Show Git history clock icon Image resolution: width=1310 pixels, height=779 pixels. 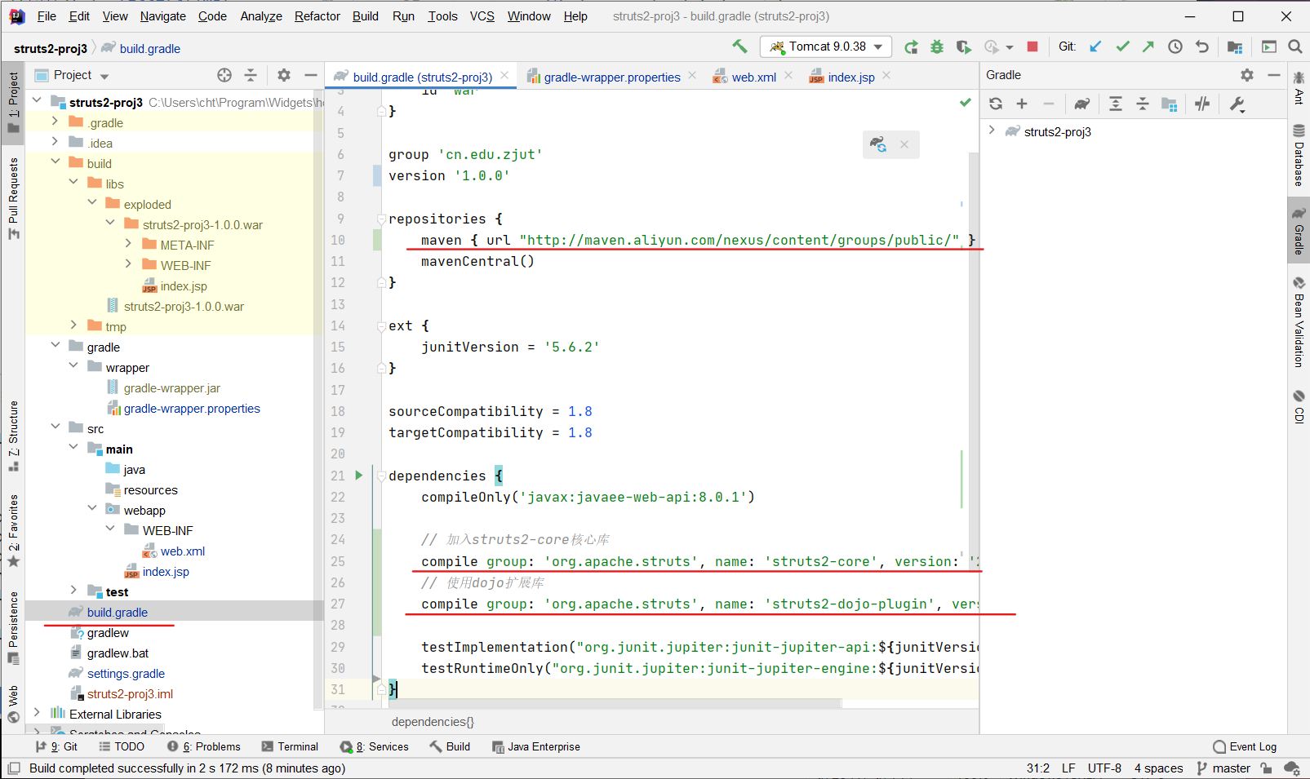click(x=1175, y=46)
